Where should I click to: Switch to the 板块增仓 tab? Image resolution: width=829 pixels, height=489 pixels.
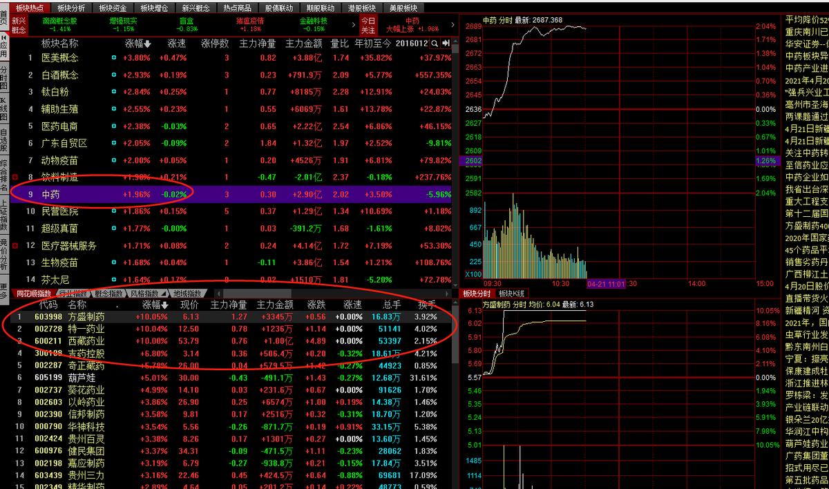[154, 8]
